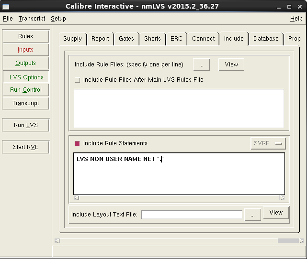Switch to the Database tab
The image size is (307, 259).
click(x=266, y=39)
